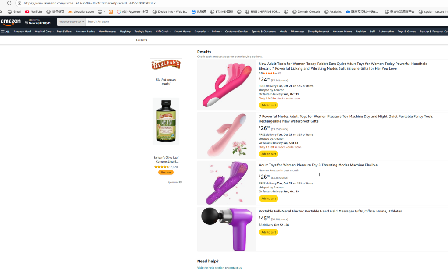Click the site info icon in address bar
Viewport: 448px width, 276px height.
coord(19,3)
